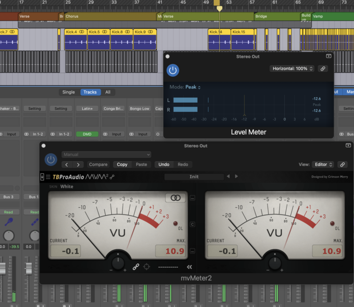Click the crosshair target icon below the VU meter
This screenshot has height=307, width=354.
pyautogui.click(x=147, y=267)
